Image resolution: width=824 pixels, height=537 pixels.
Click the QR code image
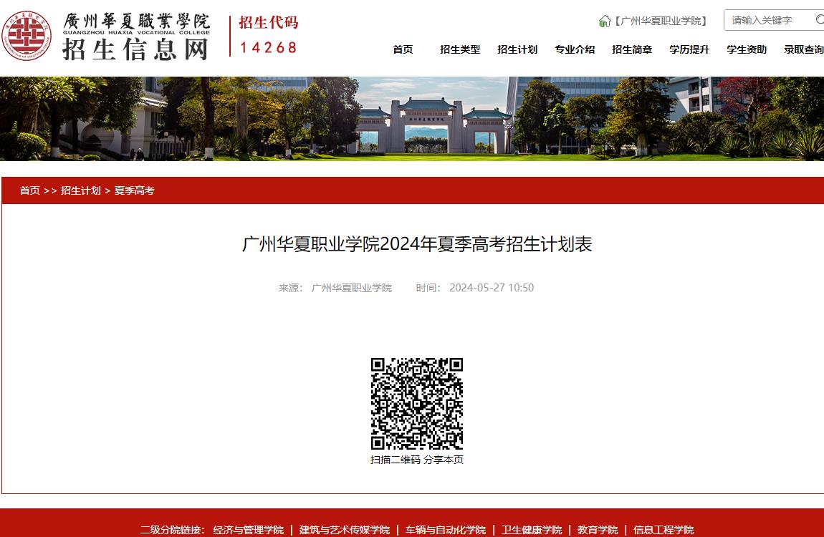coord(417,404)
